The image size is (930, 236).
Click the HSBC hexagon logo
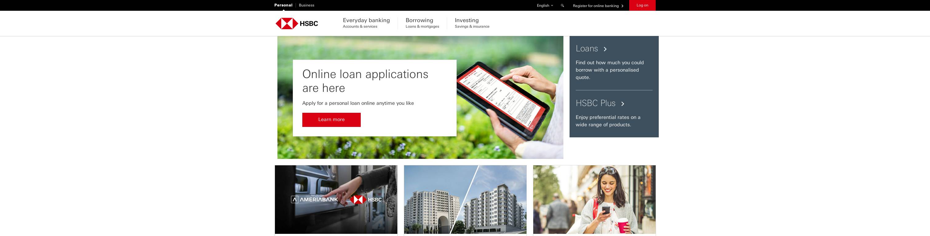(x=287, y=23)
